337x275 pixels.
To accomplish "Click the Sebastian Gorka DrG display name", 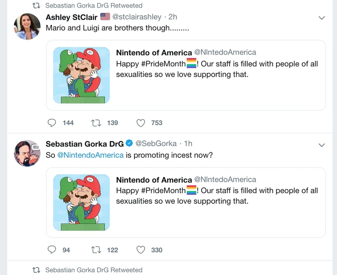I will click(x=85, y=144).
